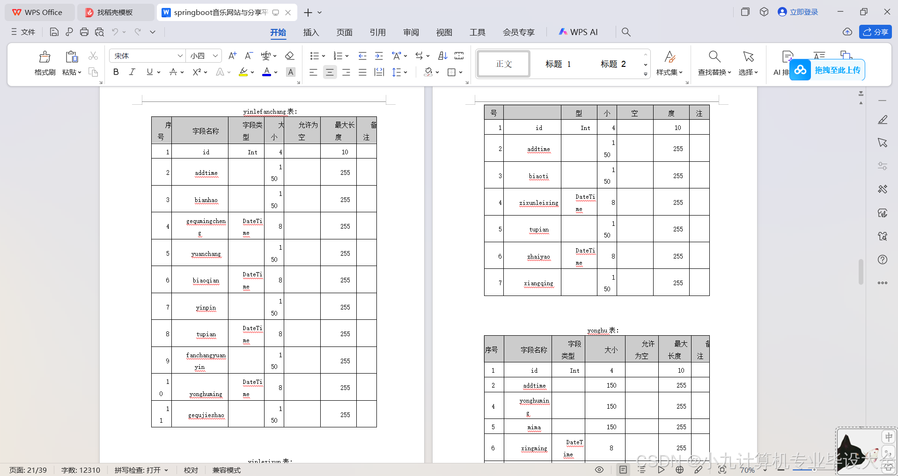The height and width of the screenshot is (476, 898).
Task: Toggle character shading A button
Action: click(291, 72)
